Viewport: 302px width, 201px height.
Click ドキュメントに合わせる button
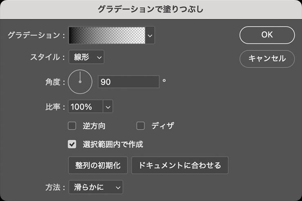180,165
